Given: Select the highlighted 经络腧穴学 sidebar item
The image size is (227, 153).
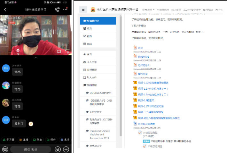Looking at the screenshot, I should (98, 21).
